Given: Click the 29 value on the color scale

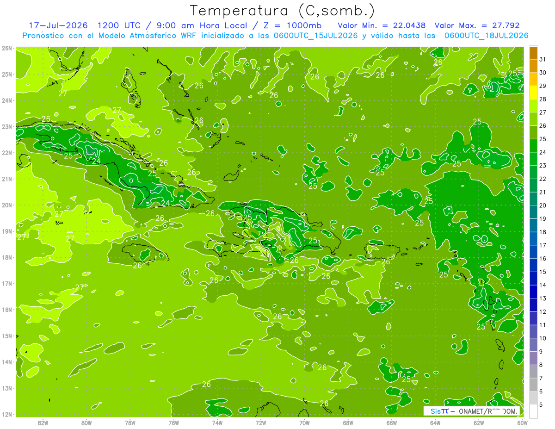Looking at the screenshot, I should pos(543,86).
